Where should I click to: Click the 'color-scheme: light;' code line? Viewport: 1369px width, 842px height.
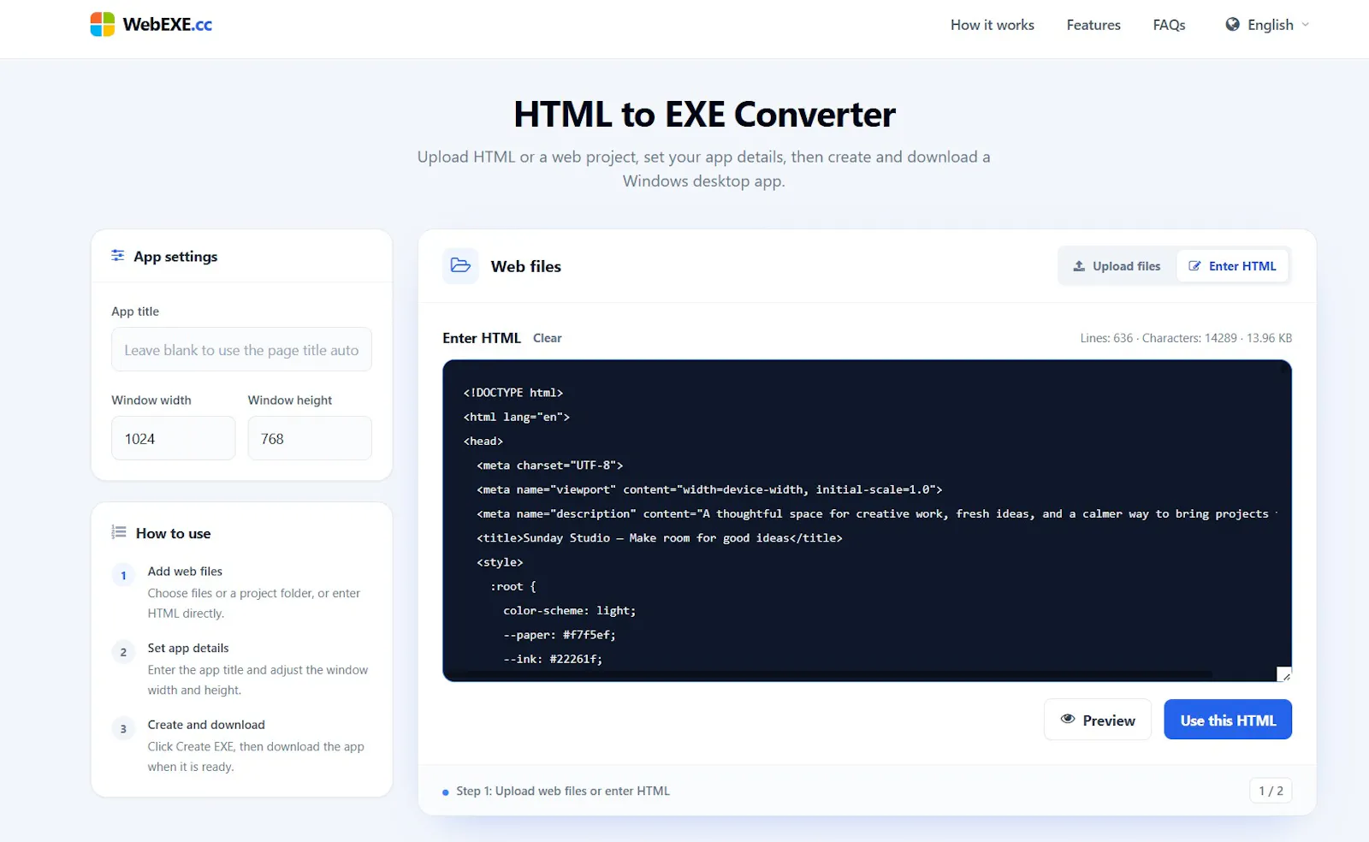(570, 610)
